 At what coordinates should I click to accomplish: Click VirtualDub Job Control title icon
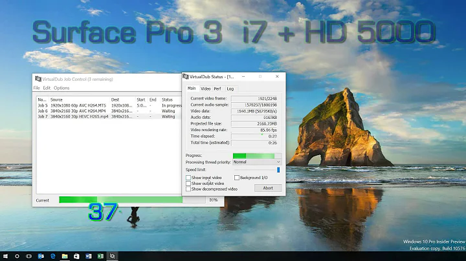coord(38,79)
